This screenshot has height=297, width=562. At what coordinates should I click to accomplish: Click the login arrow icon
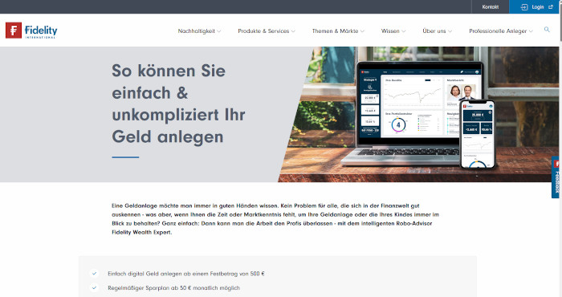(524, 7)
